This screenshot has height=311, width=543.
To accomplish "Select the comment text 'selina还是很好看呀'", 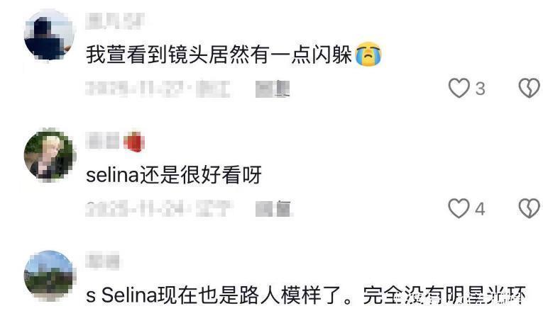I will (173, 175).
